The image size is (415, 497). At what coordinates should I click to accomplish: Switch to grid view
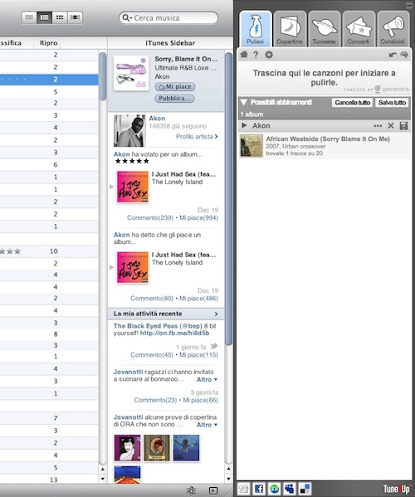point(59,17)
